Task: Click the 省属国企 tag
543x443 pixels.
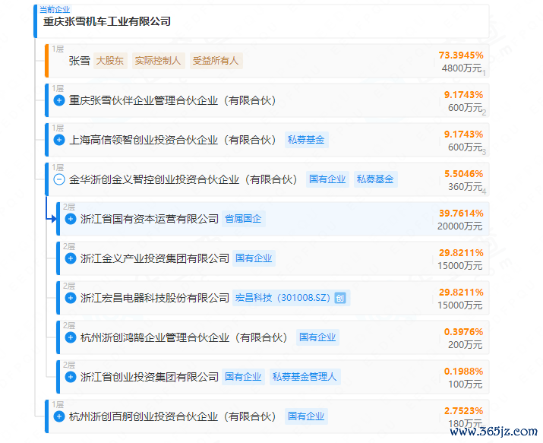Action: (x=244, y=219)
